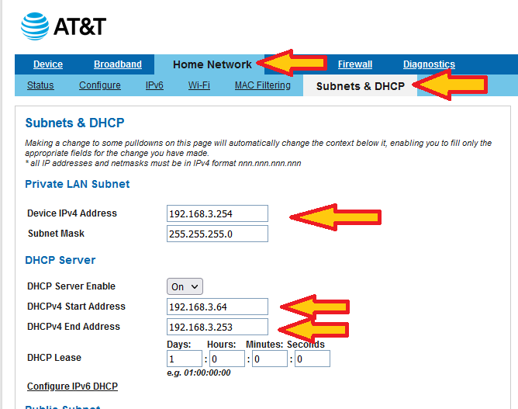The height and width of the screenshot is (409, 518).
Task: Click the DHCPv4 Start Address label
Action: coord(76,307)
